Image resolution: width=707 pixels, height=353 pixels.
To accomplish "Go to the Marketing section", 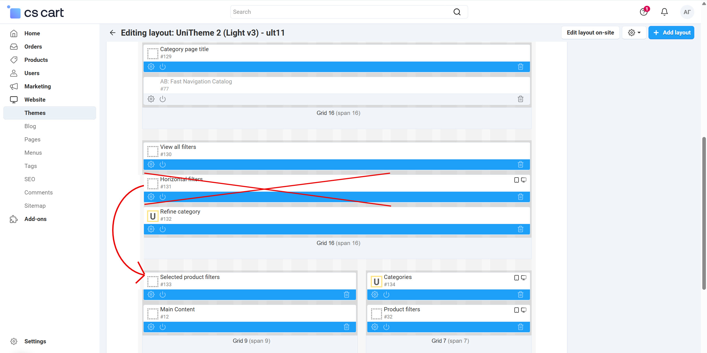I will 38,86.
